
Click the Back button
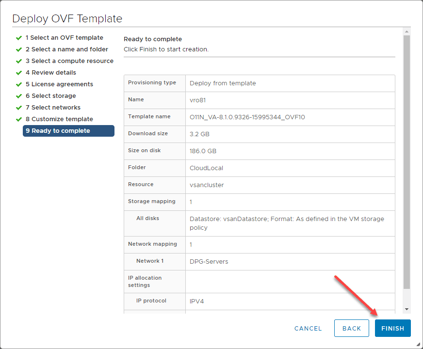pos(351,328)
